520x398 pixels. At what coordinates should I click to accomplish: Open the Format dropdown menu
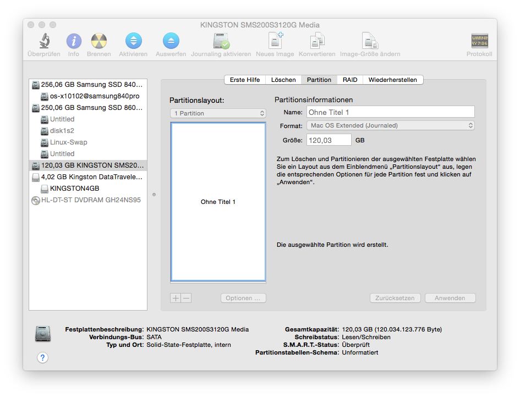tap(390, 125)
